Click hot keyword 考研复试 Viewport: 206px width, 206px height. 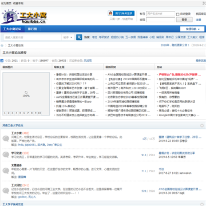[104, 37]
